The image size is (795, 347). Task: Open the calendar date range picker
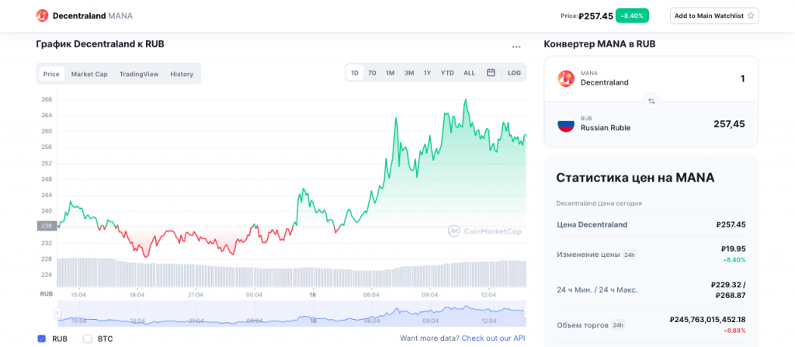tap(491, 73)
